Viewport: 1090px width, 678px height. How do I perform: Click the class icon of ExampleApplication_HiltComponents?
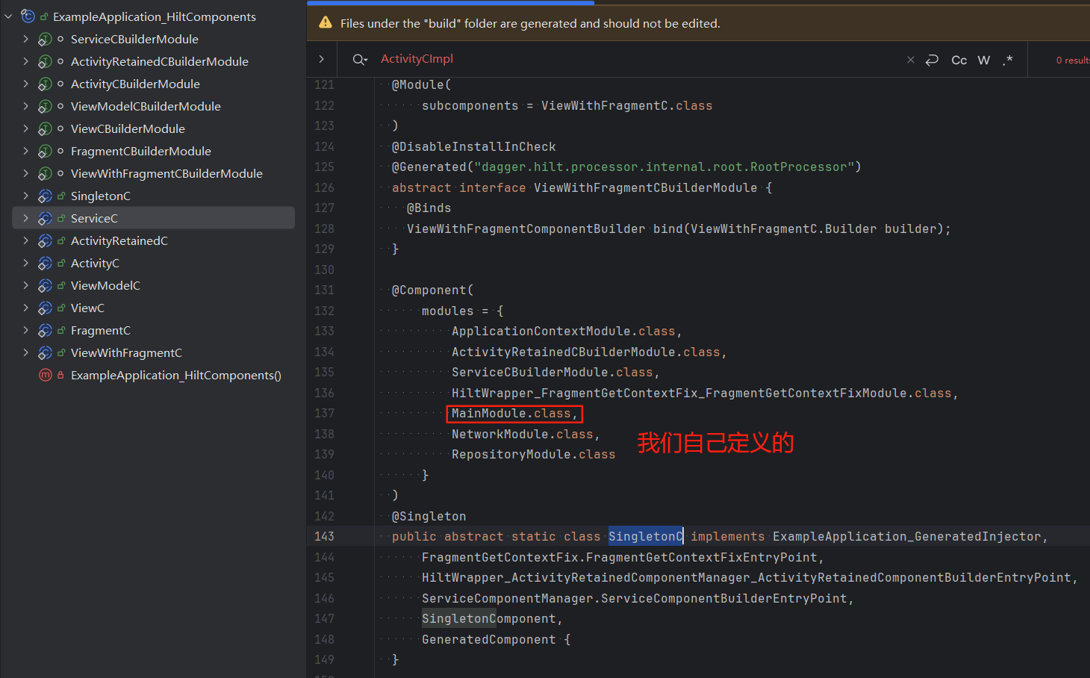click(28, 16)
